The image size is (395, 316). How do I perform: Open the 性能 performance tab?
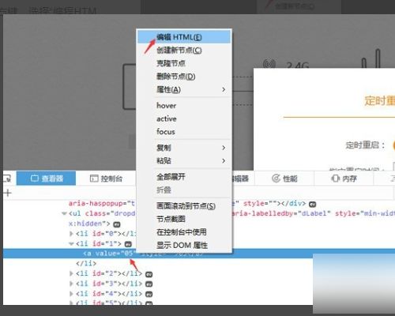click(x=284, y=179)
